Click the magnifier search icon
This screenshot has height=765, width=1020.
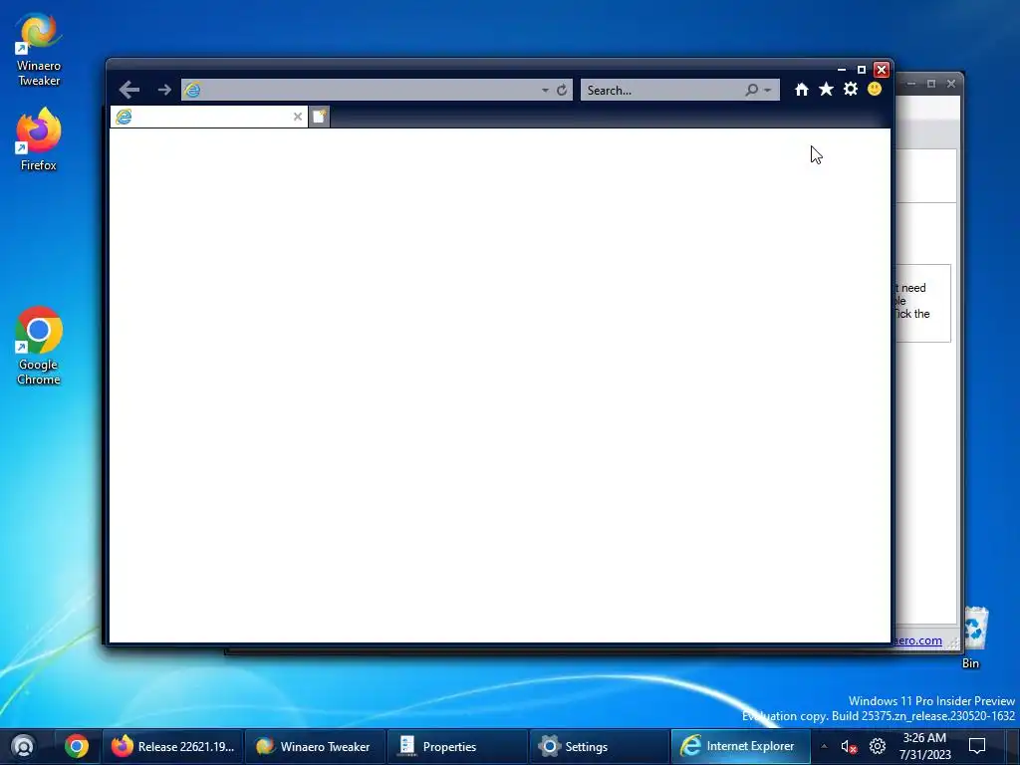[x=751, y=90]
